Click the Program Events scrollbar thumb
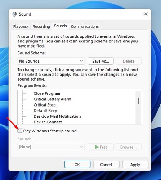 [138, 101]
